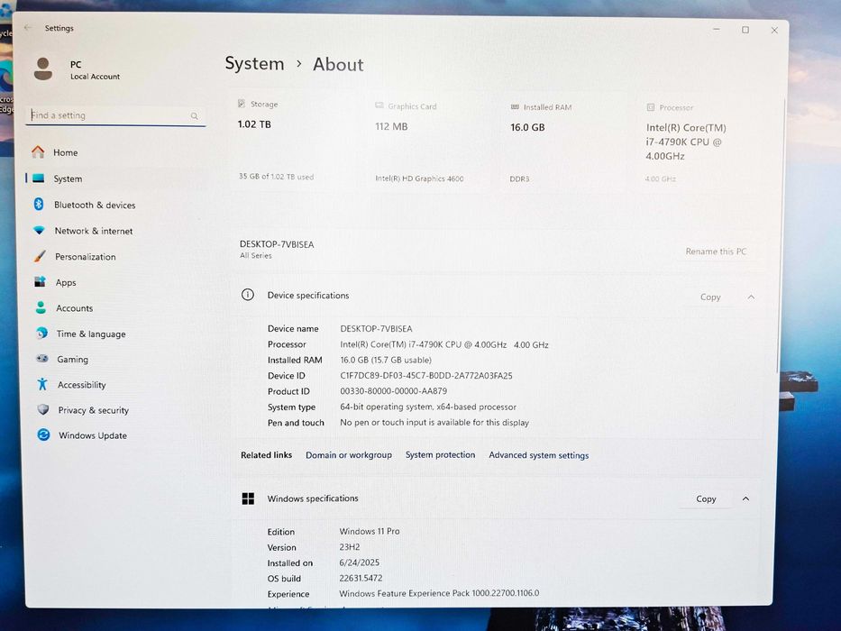Click the PC Local Account name
Image resolution: width=841 pixels, height=631 pixels.
point(95,69)
